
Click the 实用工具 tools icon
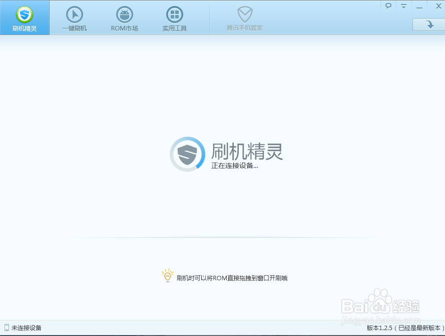point(174,15)
